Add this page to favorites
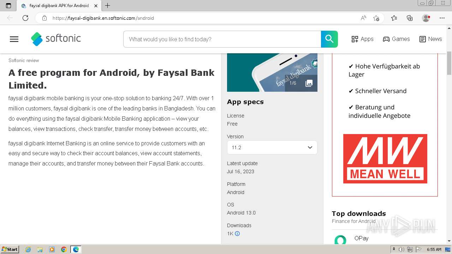This screenshot has height=254, width=452. (376, 18)
